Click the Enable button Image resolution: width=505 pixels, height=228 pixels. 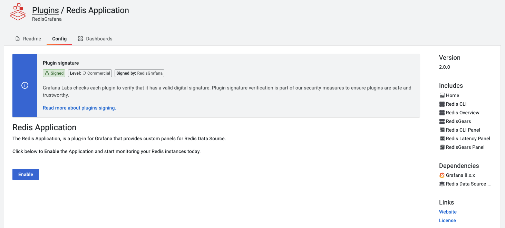coord(26,174)
